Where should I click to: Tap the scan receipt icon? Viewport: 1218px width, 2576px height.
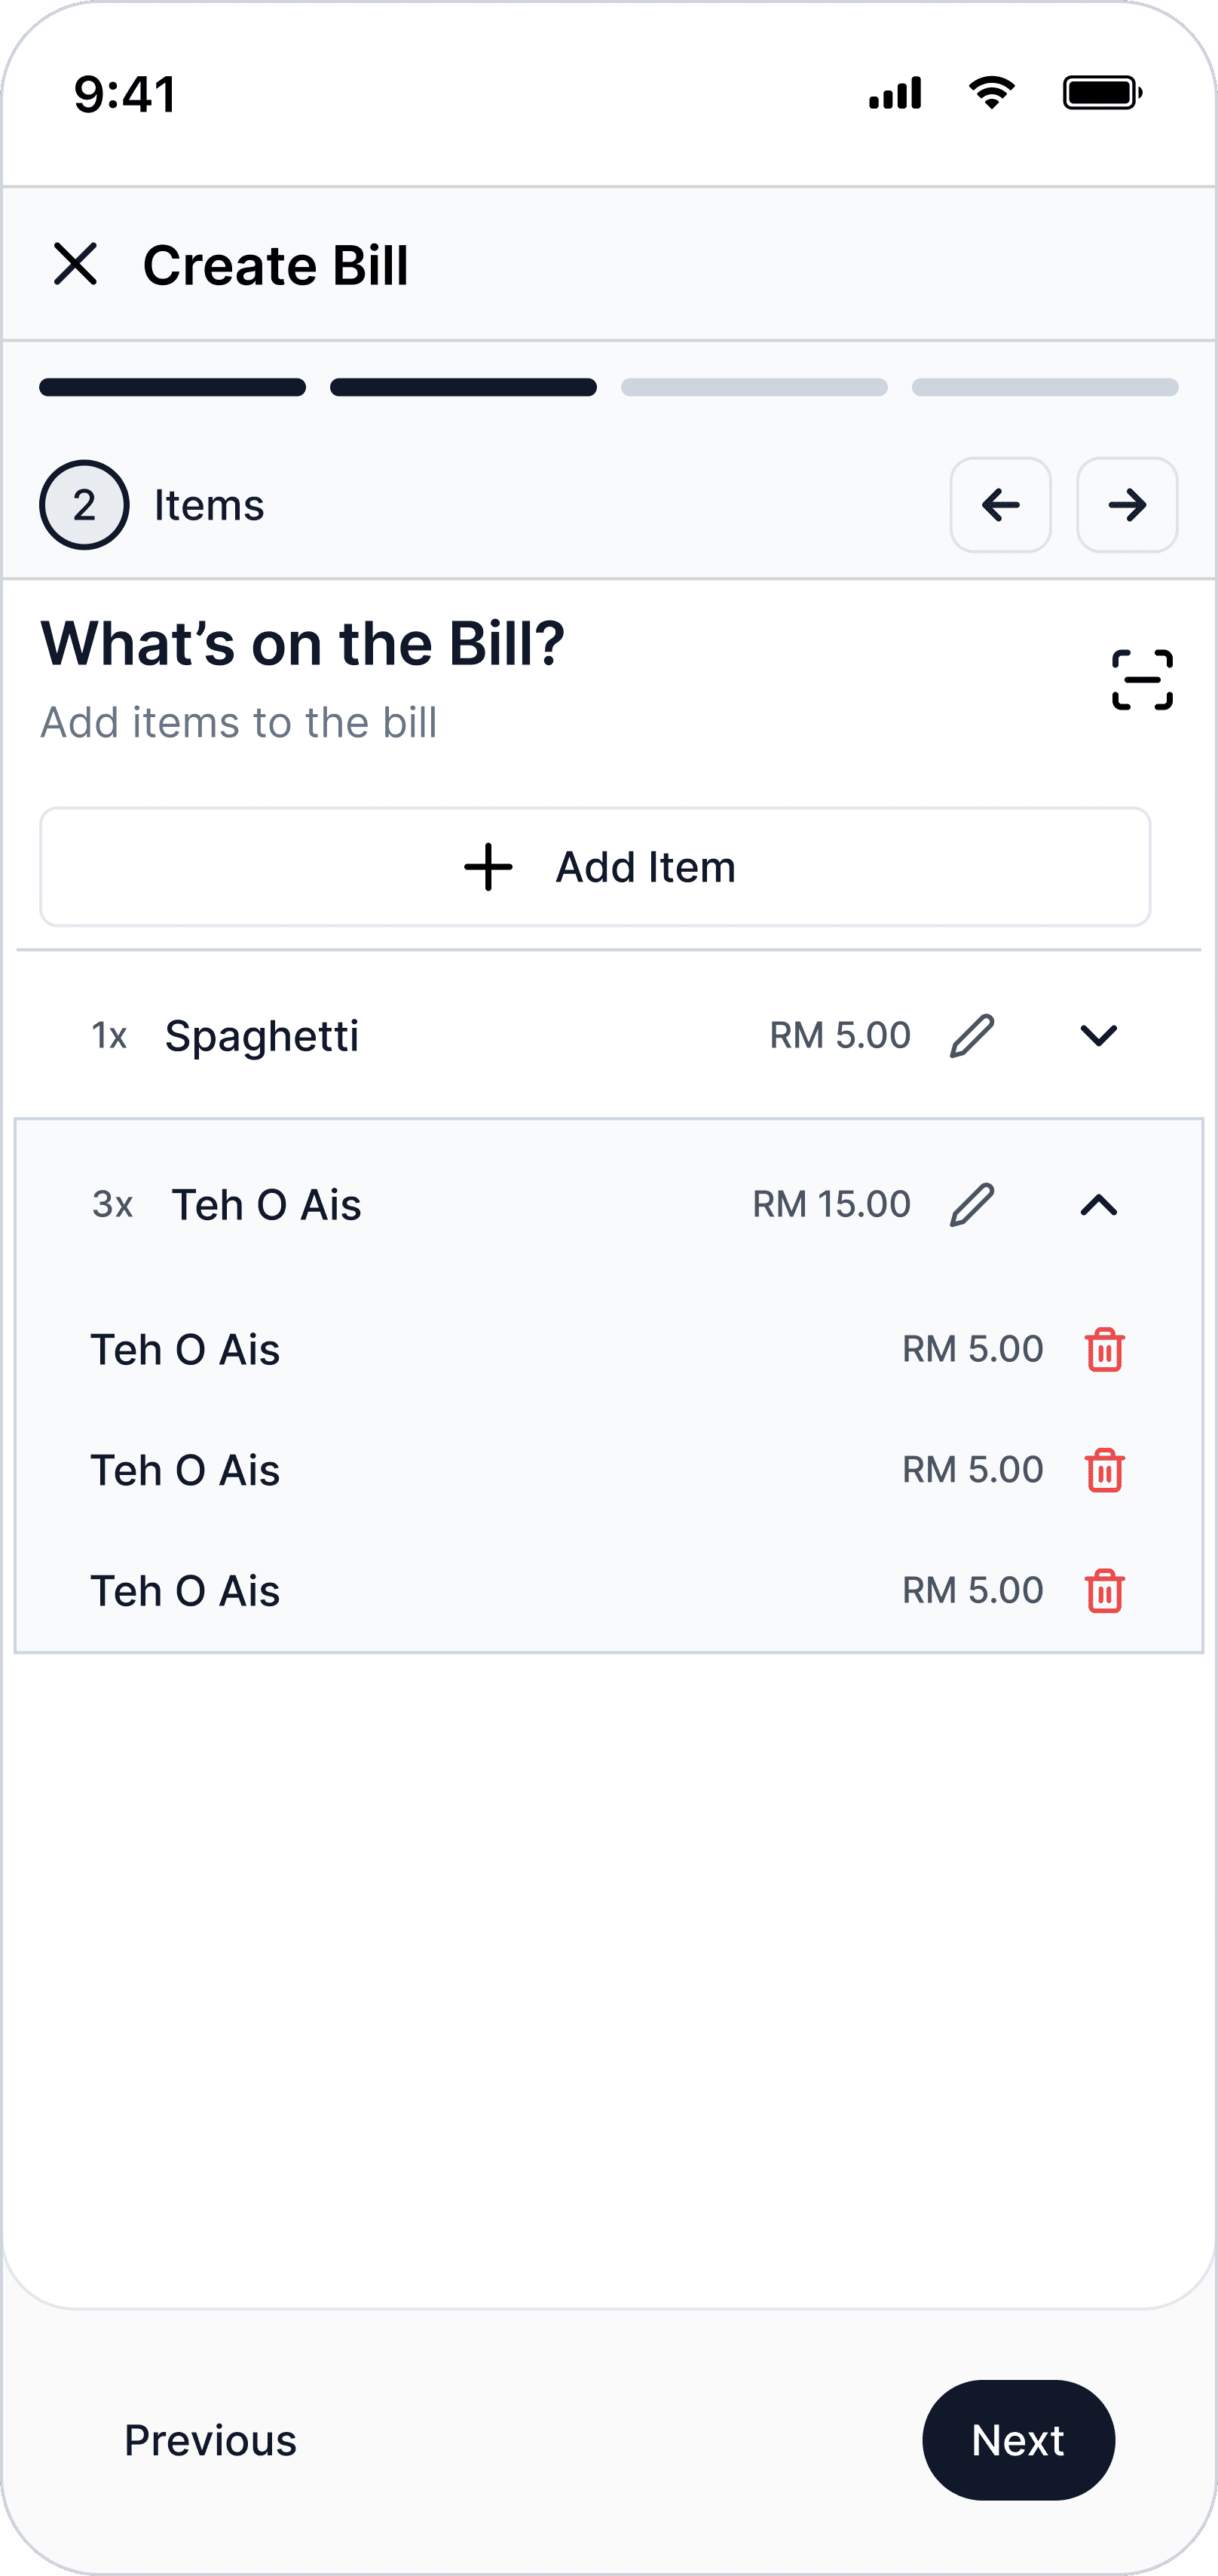(x=1141, y=680)
